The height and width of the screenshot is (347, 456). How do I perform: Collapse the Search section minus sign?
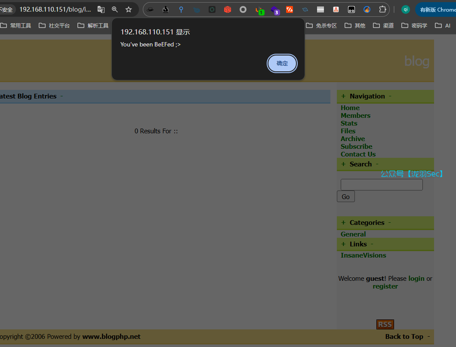(377, 164)
